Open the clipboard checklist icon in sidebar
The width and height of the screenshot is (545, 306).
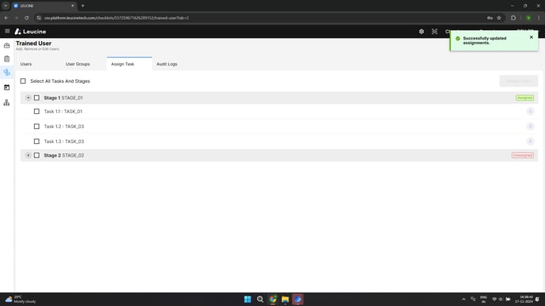(x=6, y=59)
